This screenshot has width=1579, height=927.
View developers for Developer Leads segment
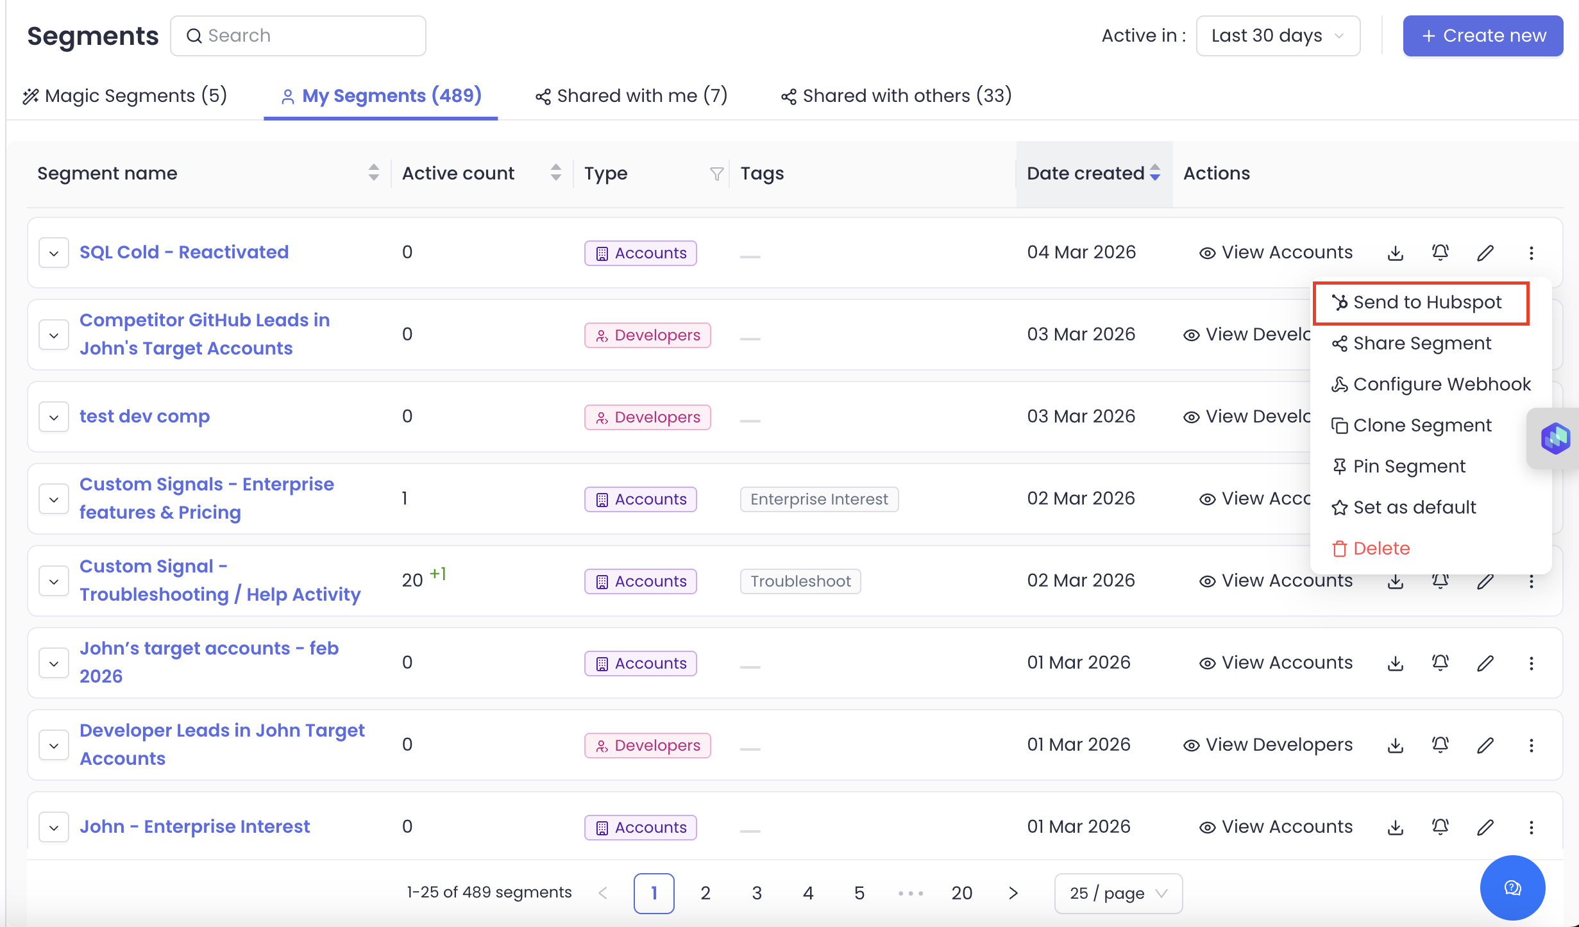pyautogui.click(x=1268, y=745)
